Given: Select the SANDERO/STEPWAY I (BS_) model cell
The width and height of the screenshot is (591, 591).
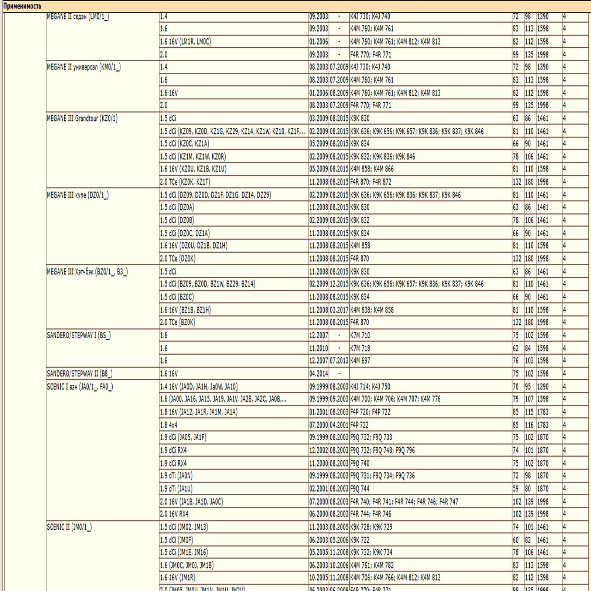Looking at the screenshot, I should pos(79,335).
